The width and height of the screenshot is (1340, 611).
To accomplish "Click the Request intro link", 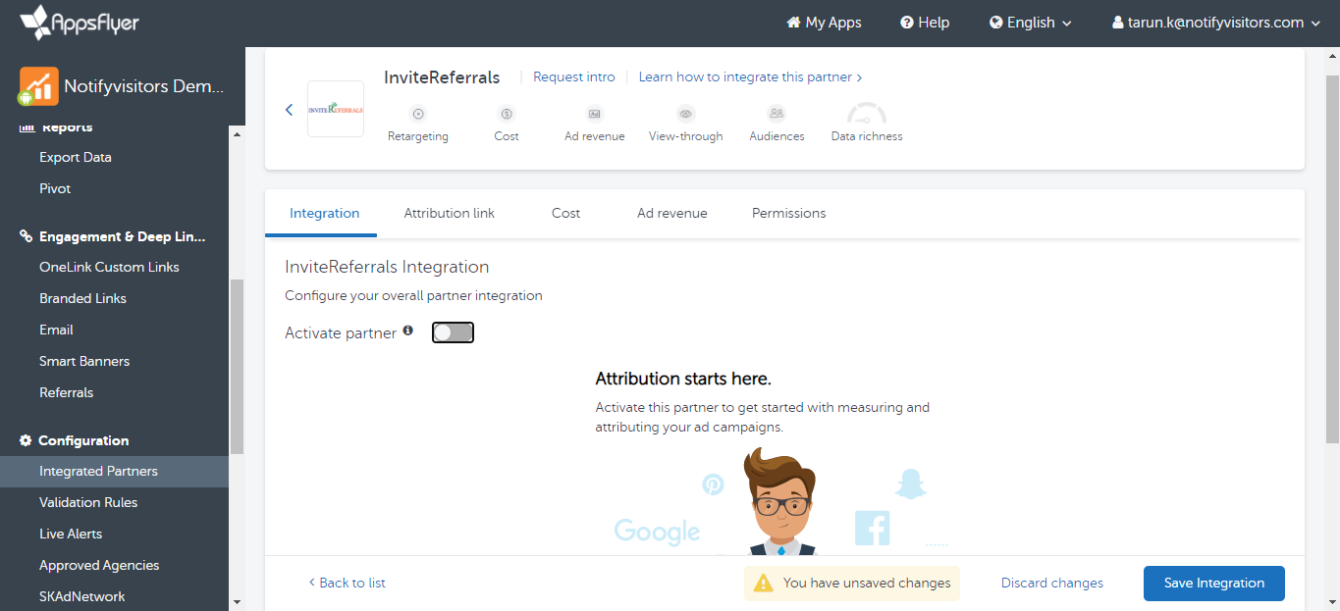I will tap(574, 76).
